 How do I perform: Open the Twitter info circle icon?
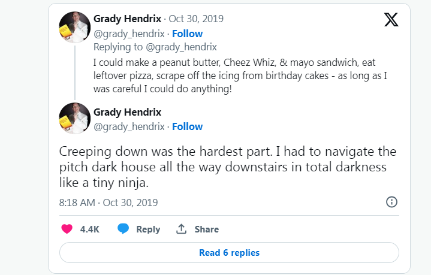391,202
